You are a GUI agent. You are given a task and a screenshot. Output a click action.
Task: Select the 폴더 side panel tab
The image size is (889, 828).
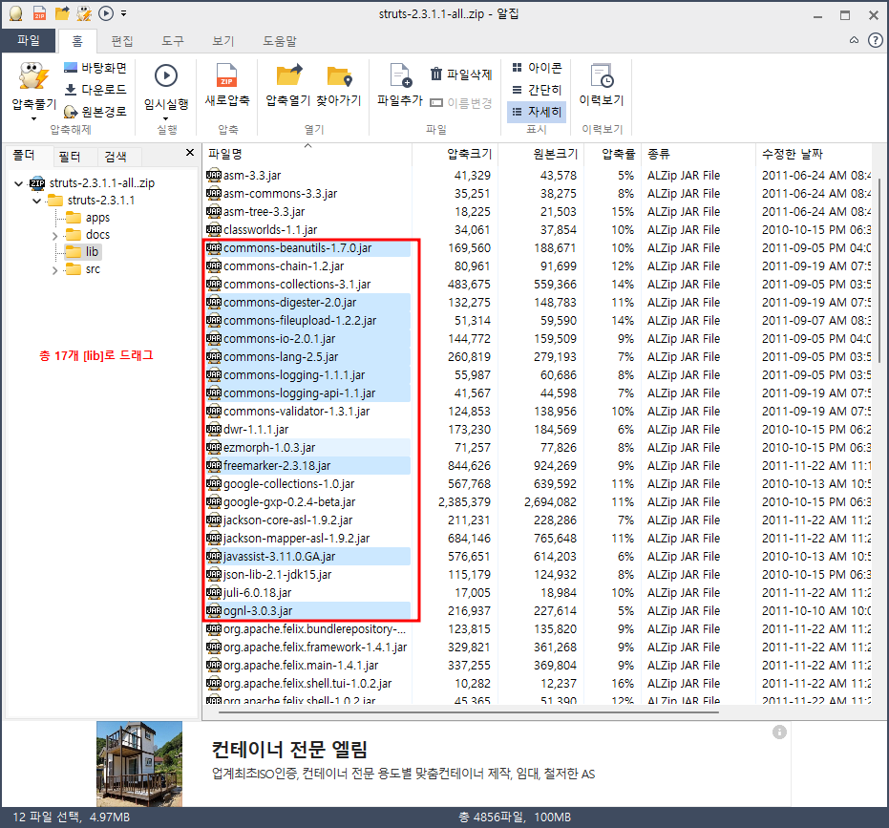[25, 156]
